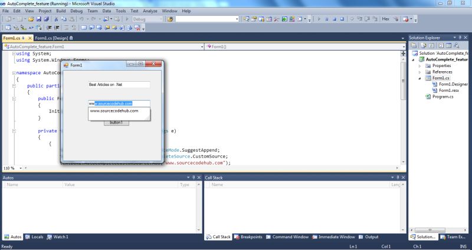Open the File menu
This screenshot has width=472, height=250.
(x=5, y=11)
